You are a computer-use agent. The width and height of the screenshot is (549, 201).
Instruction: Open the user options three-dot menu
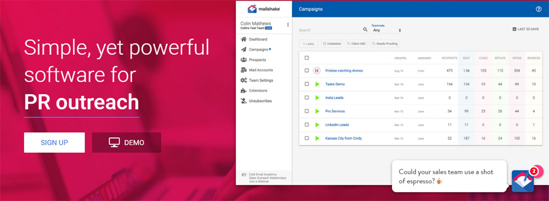coord(288,25)
